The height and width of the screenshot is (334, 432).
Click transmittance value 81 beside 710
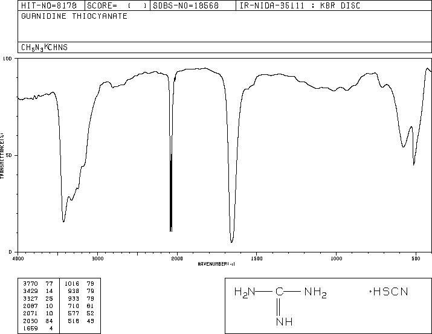coord(91,306)
